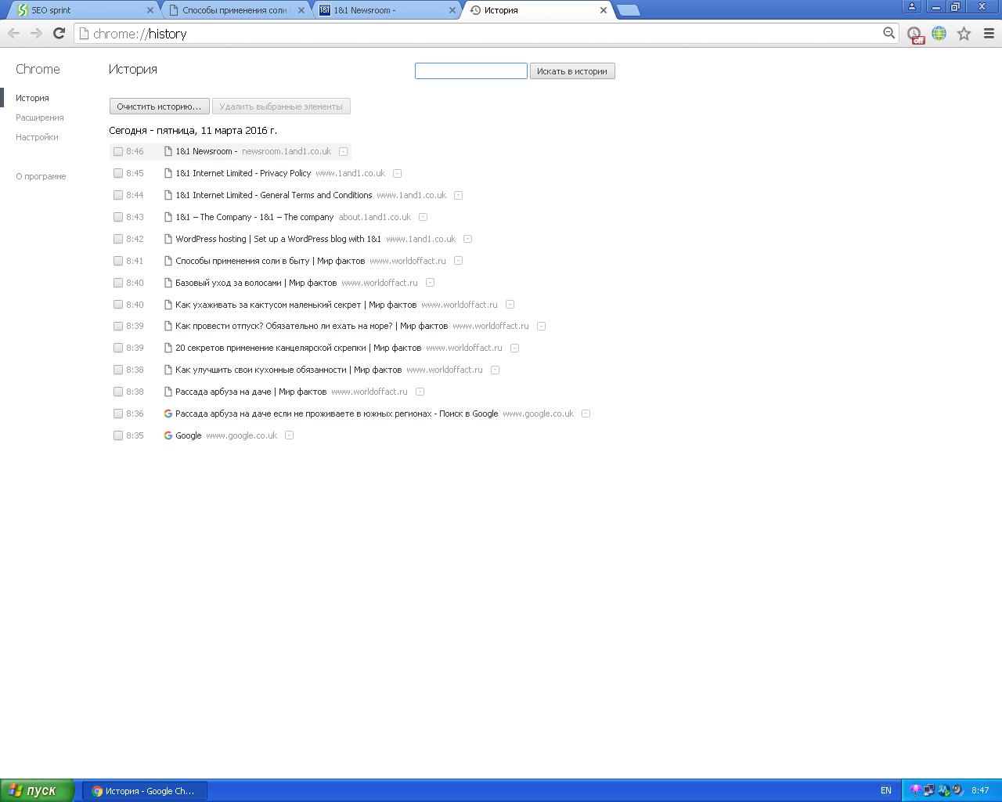
Task: Click the browser forward arrow
Action: (x=36, y=33)
